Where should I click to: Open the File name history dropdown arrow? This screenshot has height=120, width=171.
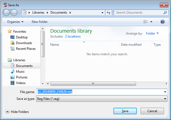point(165,92)
